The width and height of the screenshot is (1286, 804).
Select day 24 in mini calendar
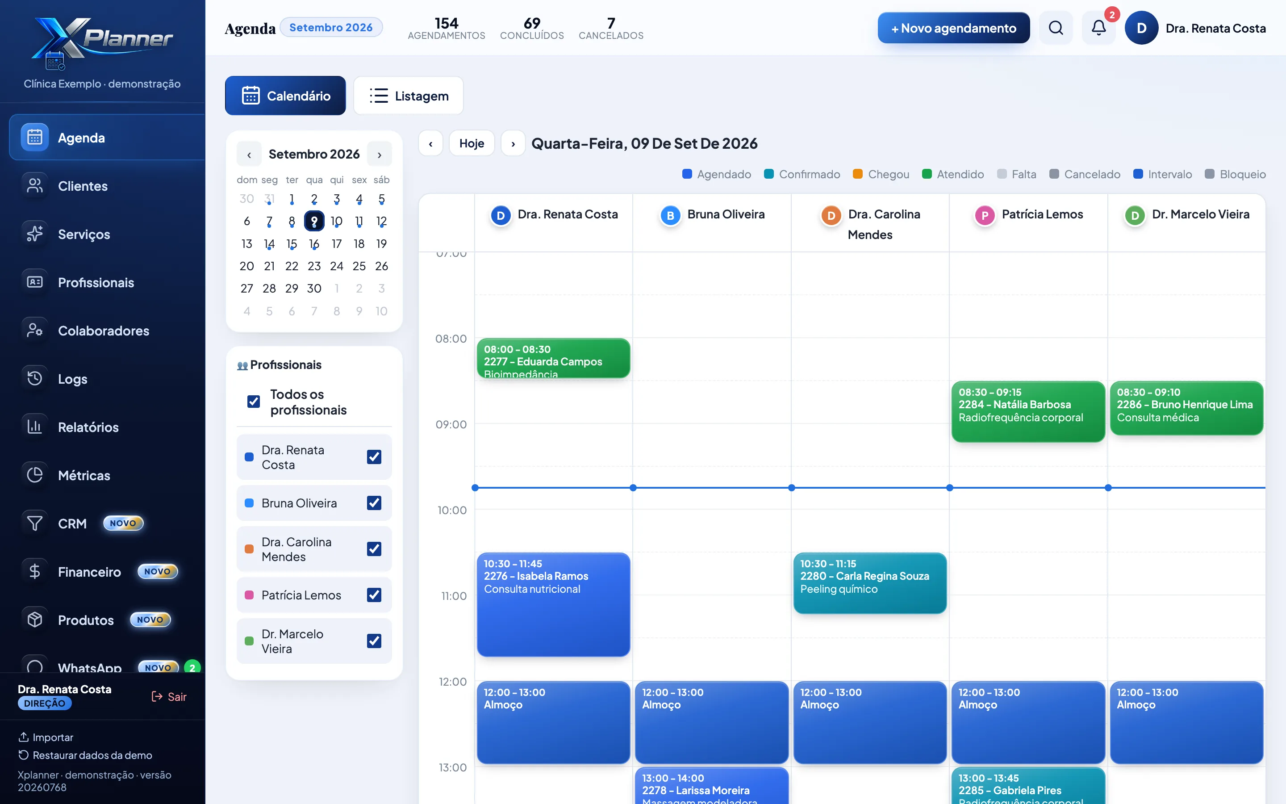tap(336, 266)
